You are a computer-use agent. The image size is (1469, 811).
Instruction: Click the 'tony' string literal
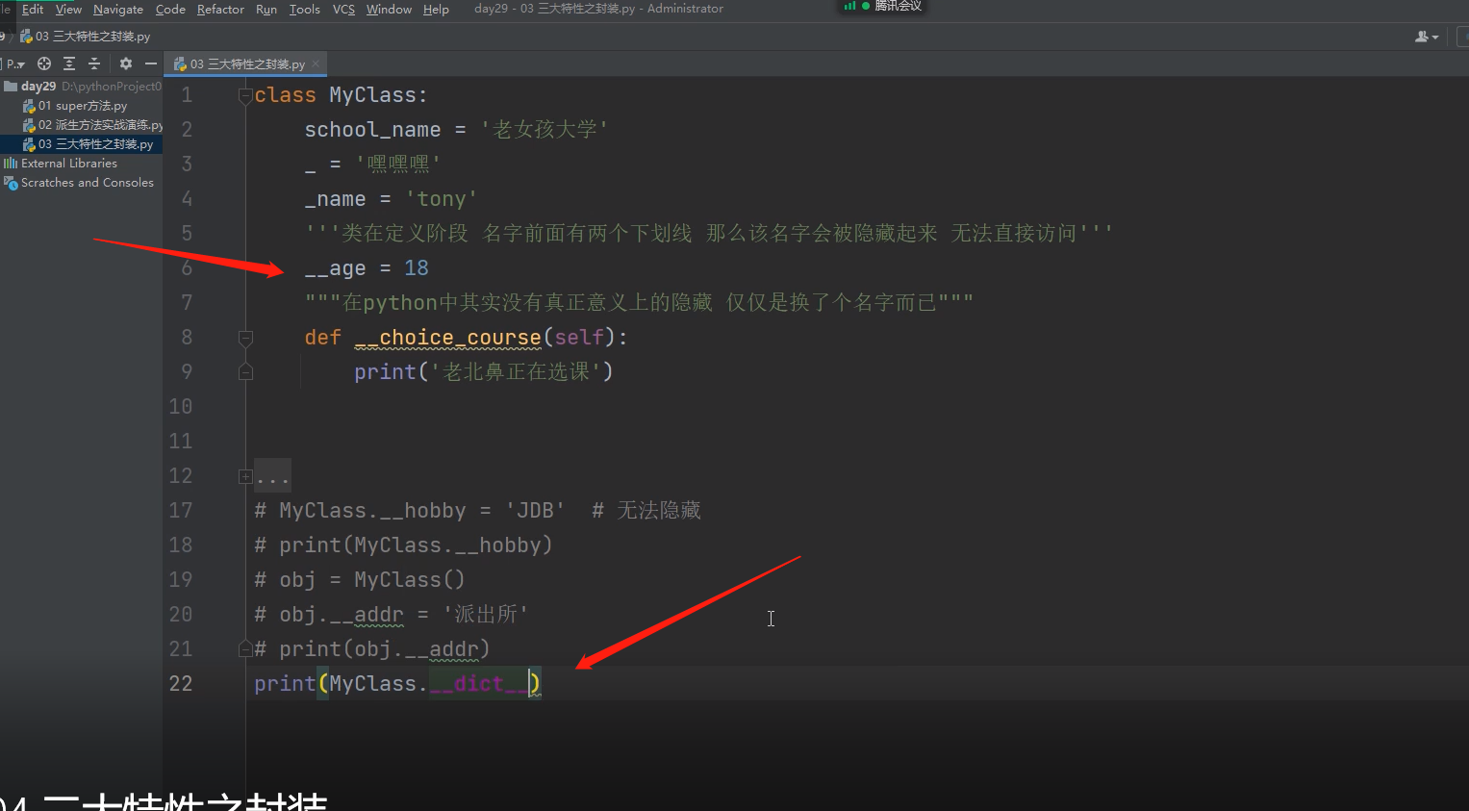pyautogui.click(x=442, y=199)
